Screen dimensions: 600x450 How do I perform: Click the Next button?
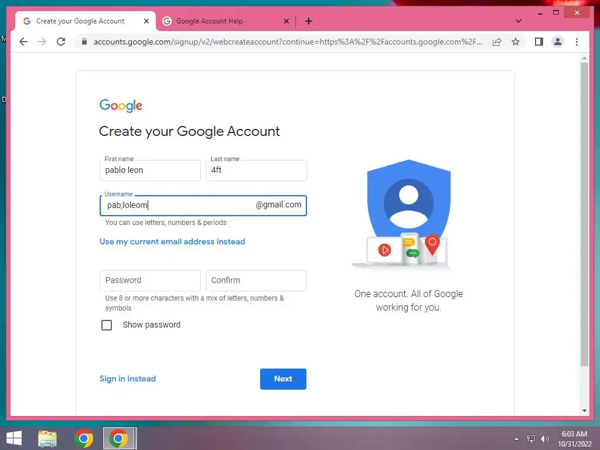[283, 379]
